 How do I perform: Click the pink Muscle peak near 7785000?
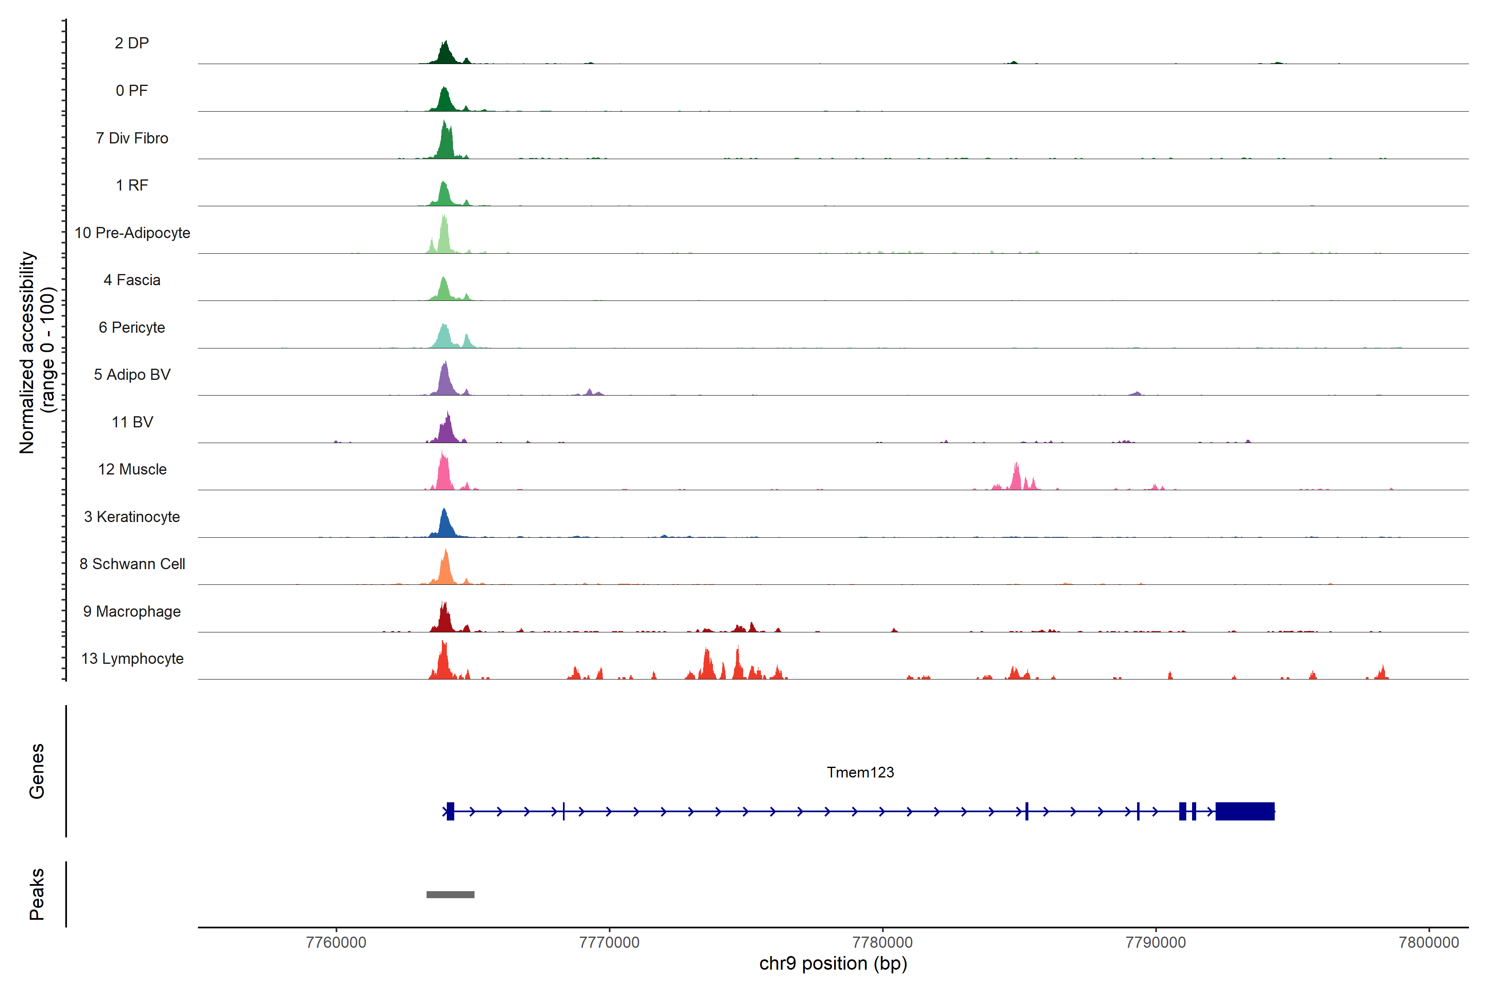point(1016,479)
